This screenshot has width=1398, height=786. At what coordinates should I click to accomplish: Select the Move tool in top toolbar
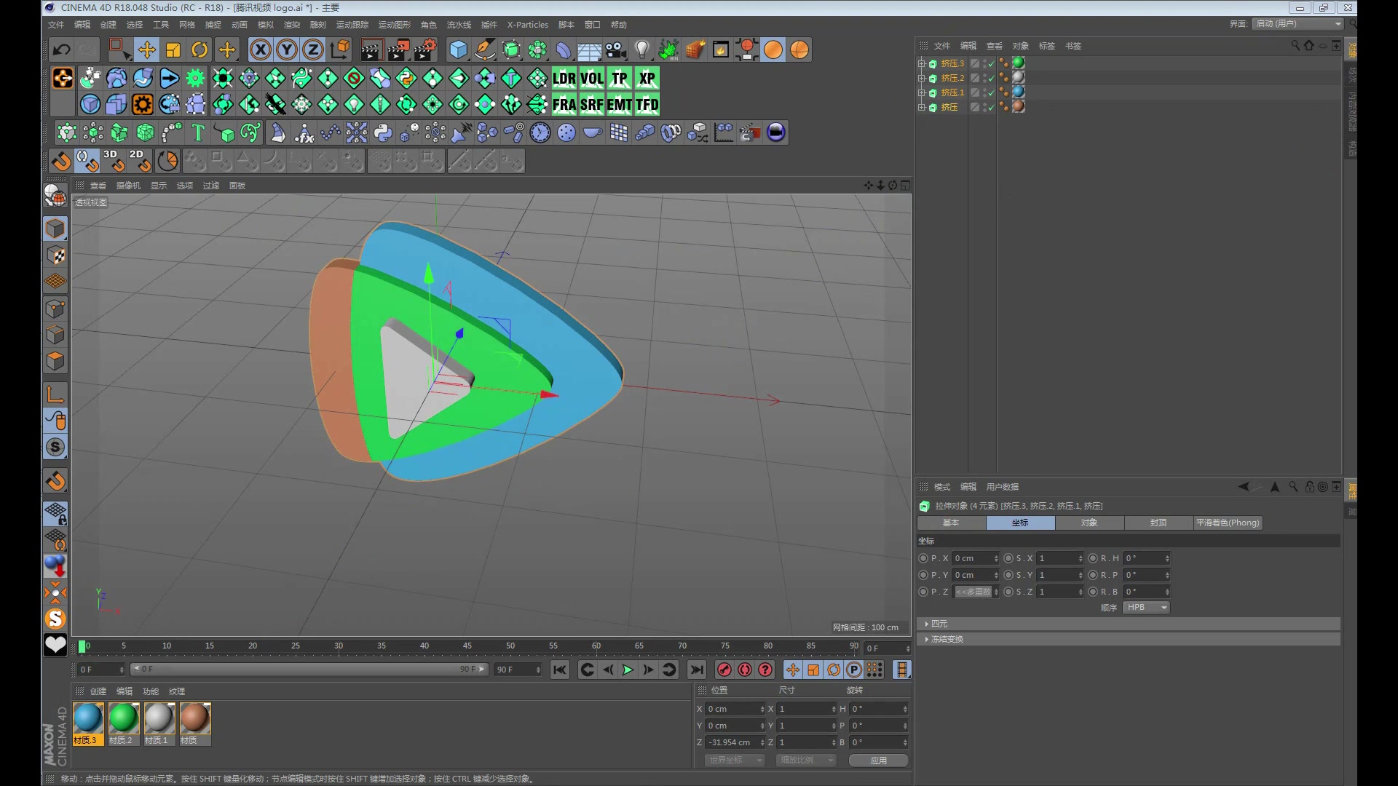pos(147,49)
